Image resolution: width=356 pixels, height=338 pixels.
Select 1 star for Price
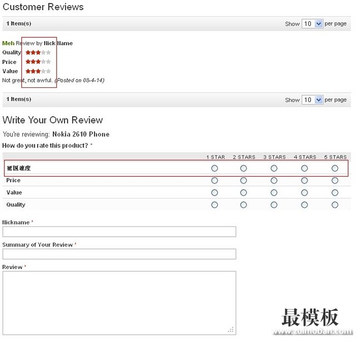(x=215, y=181)
